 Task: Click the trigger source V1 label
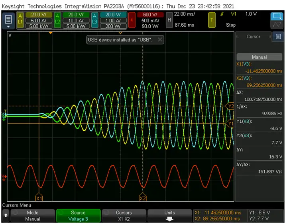234,14
